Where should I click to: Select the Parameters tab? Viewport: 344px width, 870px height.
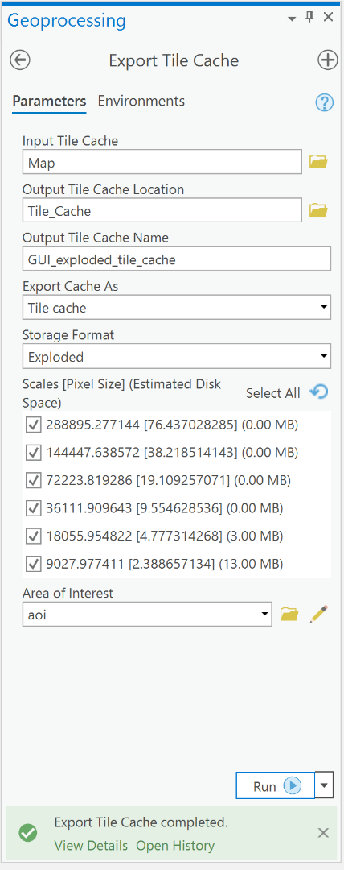[49, 101]
